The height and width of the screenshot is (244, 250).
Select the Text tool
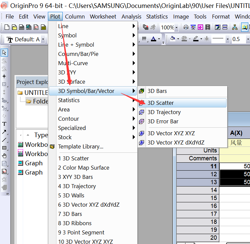[x=4, y=124]
